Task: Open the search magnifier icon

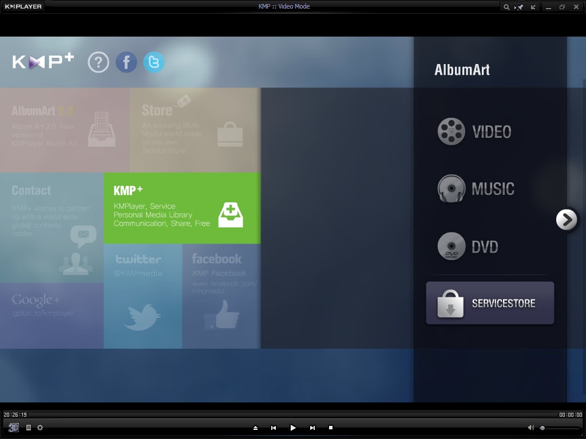Action: click(x=506, y=7)
